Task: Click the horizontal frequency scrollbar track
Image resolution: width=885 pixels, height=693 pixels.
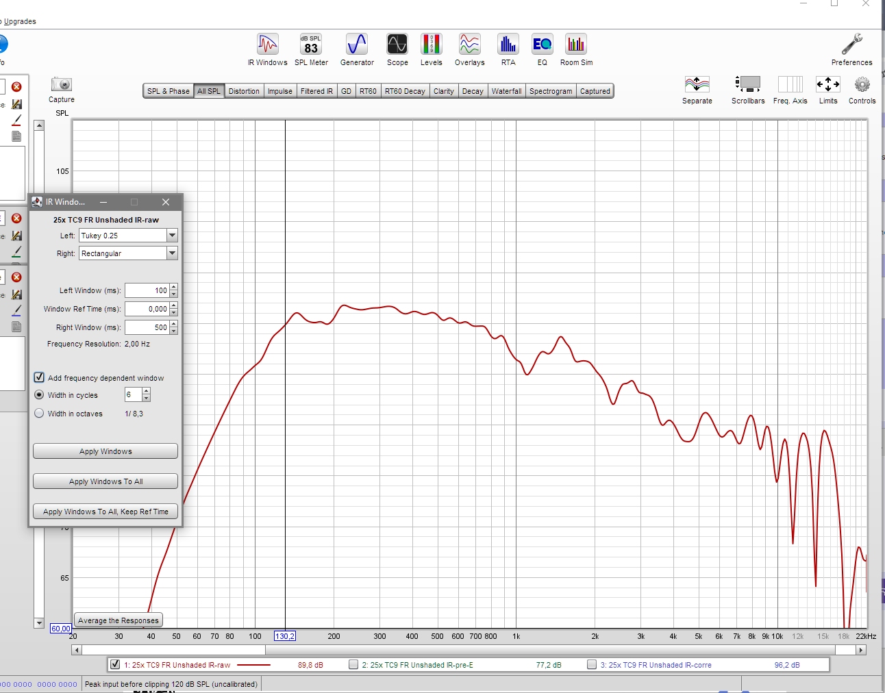Action: pos(469,650)
